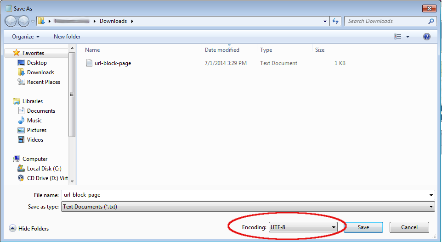Close the Save As dialog

[x=429, y=8]
